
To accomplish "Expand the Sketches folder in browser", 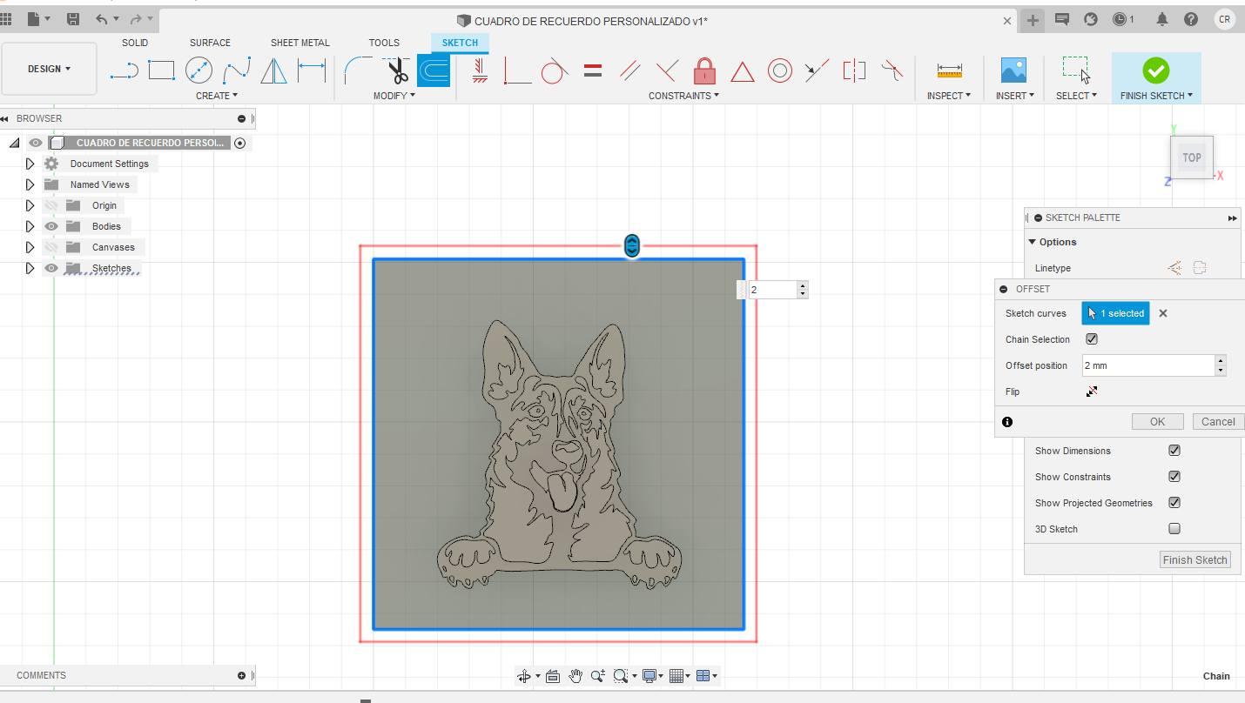I will [30, 268].
